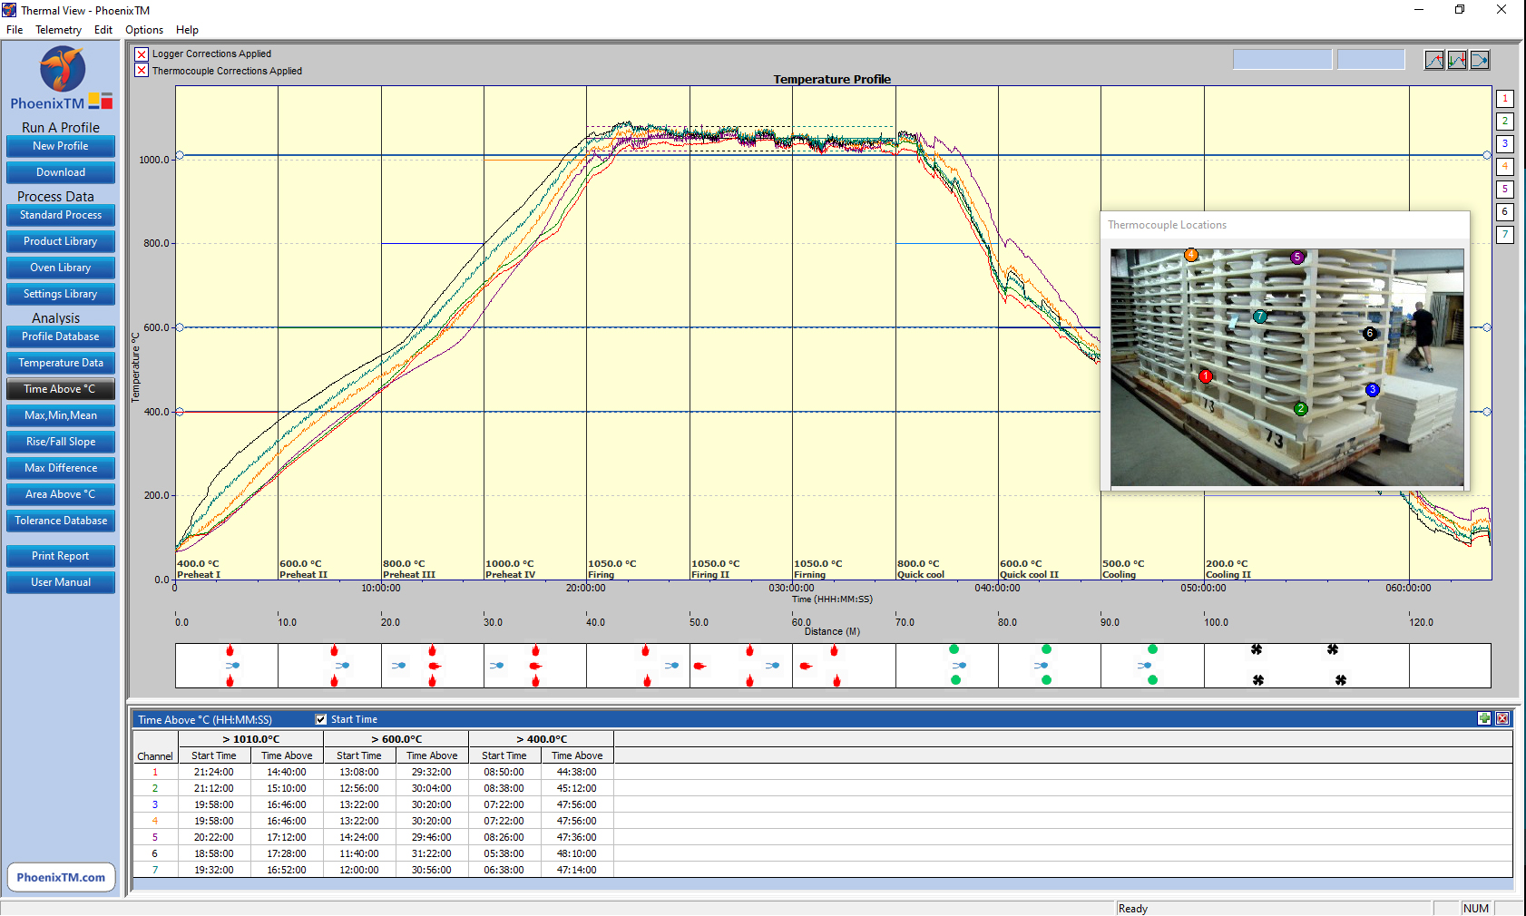Click thermocouple marker 1 on the photo

1205,376
